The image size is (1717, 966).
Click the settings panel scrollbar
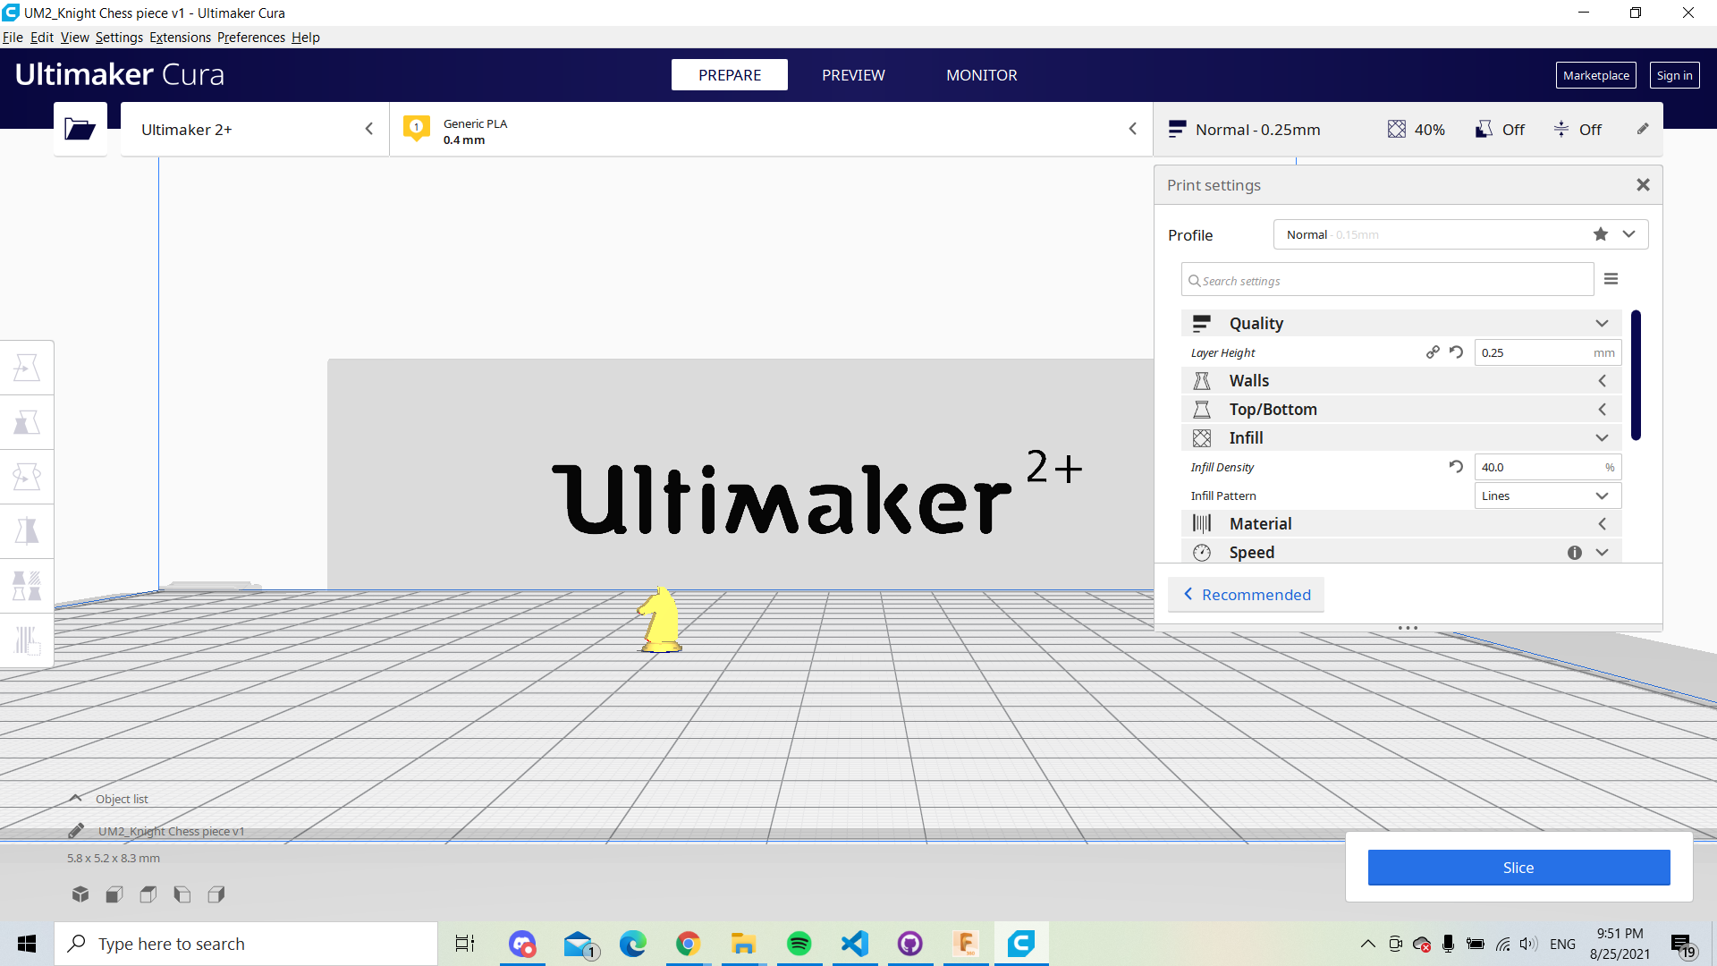1636,375
